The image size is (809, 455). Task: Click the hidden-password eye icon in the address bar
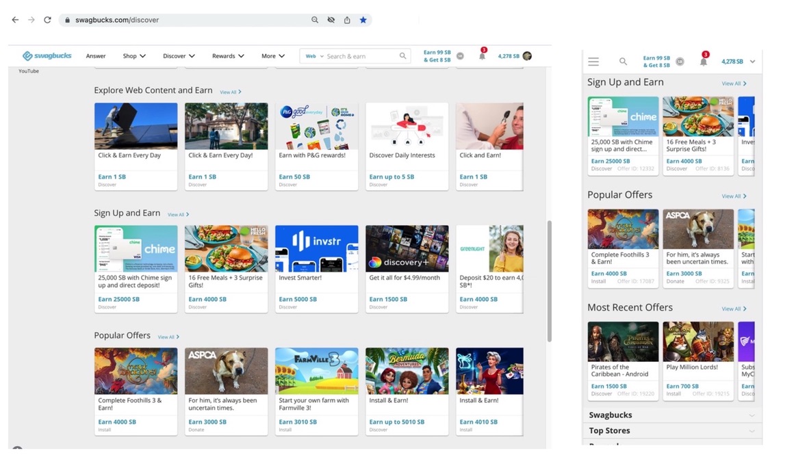point(331,20)
